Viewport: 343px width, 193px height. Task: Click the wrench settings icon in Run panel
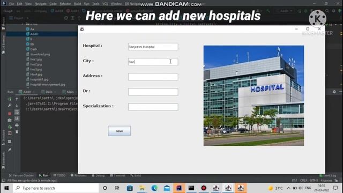point(10,106)
